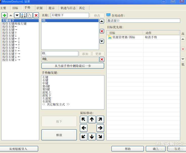Select the down-right mouse movement arrow
The image size is (186, 153).
point(100,137)
